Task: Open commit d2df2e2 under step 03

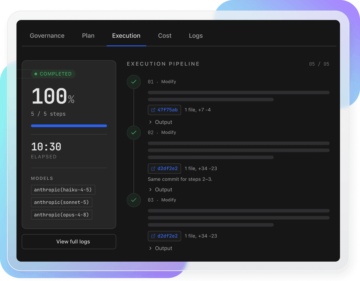Action: tap(164, 236)
